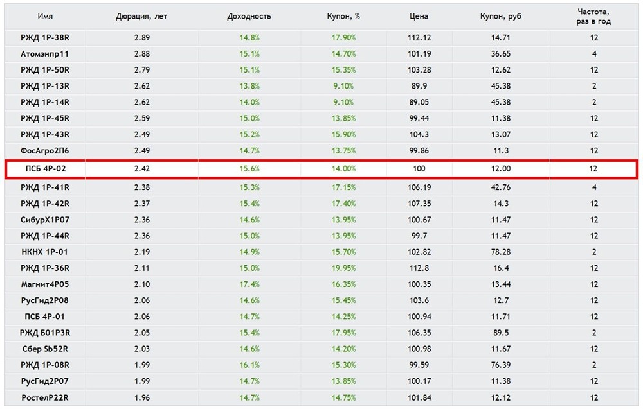Click the Имя column header
Image resolution: width=643 pixels, height=409 pixels.
tap(45, 16)
